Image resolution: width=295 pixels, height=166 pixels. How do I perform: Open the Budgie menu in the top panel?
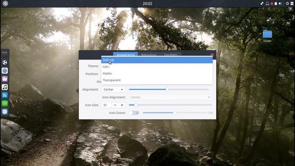pyautogui.click(x=5, y=3)
